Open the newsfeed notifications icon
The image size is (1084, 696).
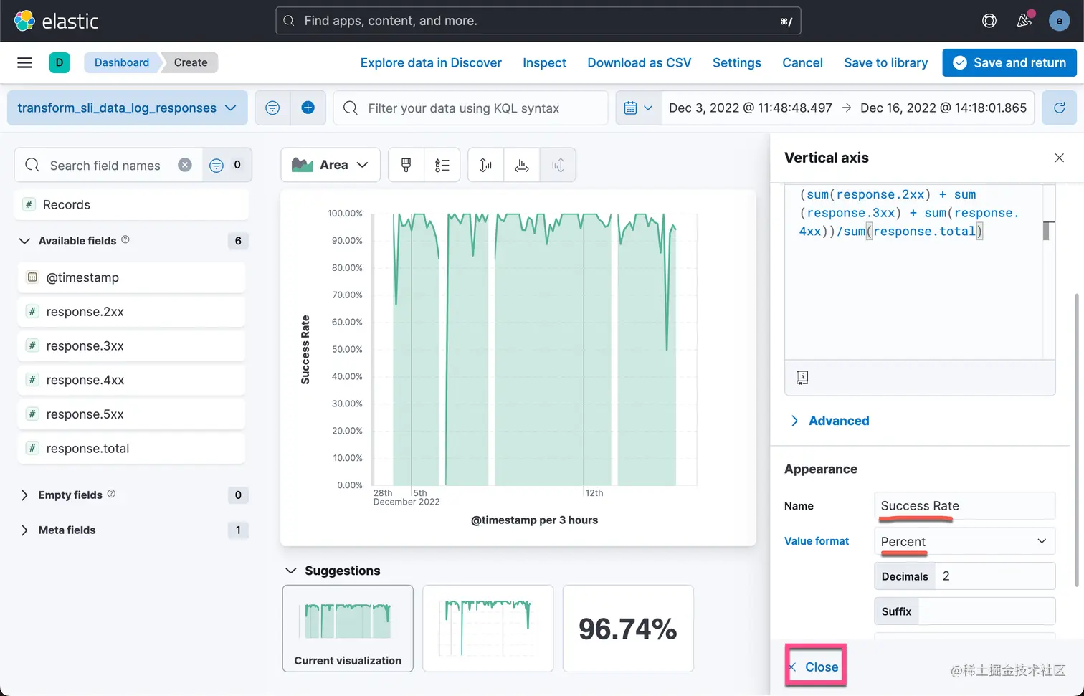pos(1024,20)
